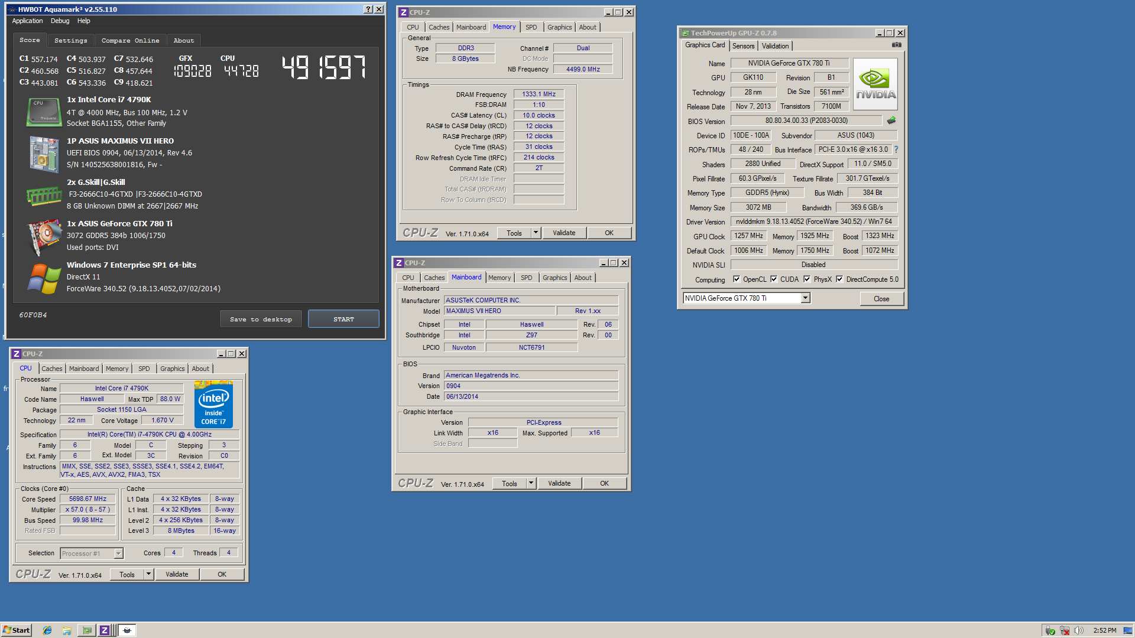Screen dimensions: 1135x638
Task: Click the GPU-Z BIOS save chip icon
Action: [891, 121]
